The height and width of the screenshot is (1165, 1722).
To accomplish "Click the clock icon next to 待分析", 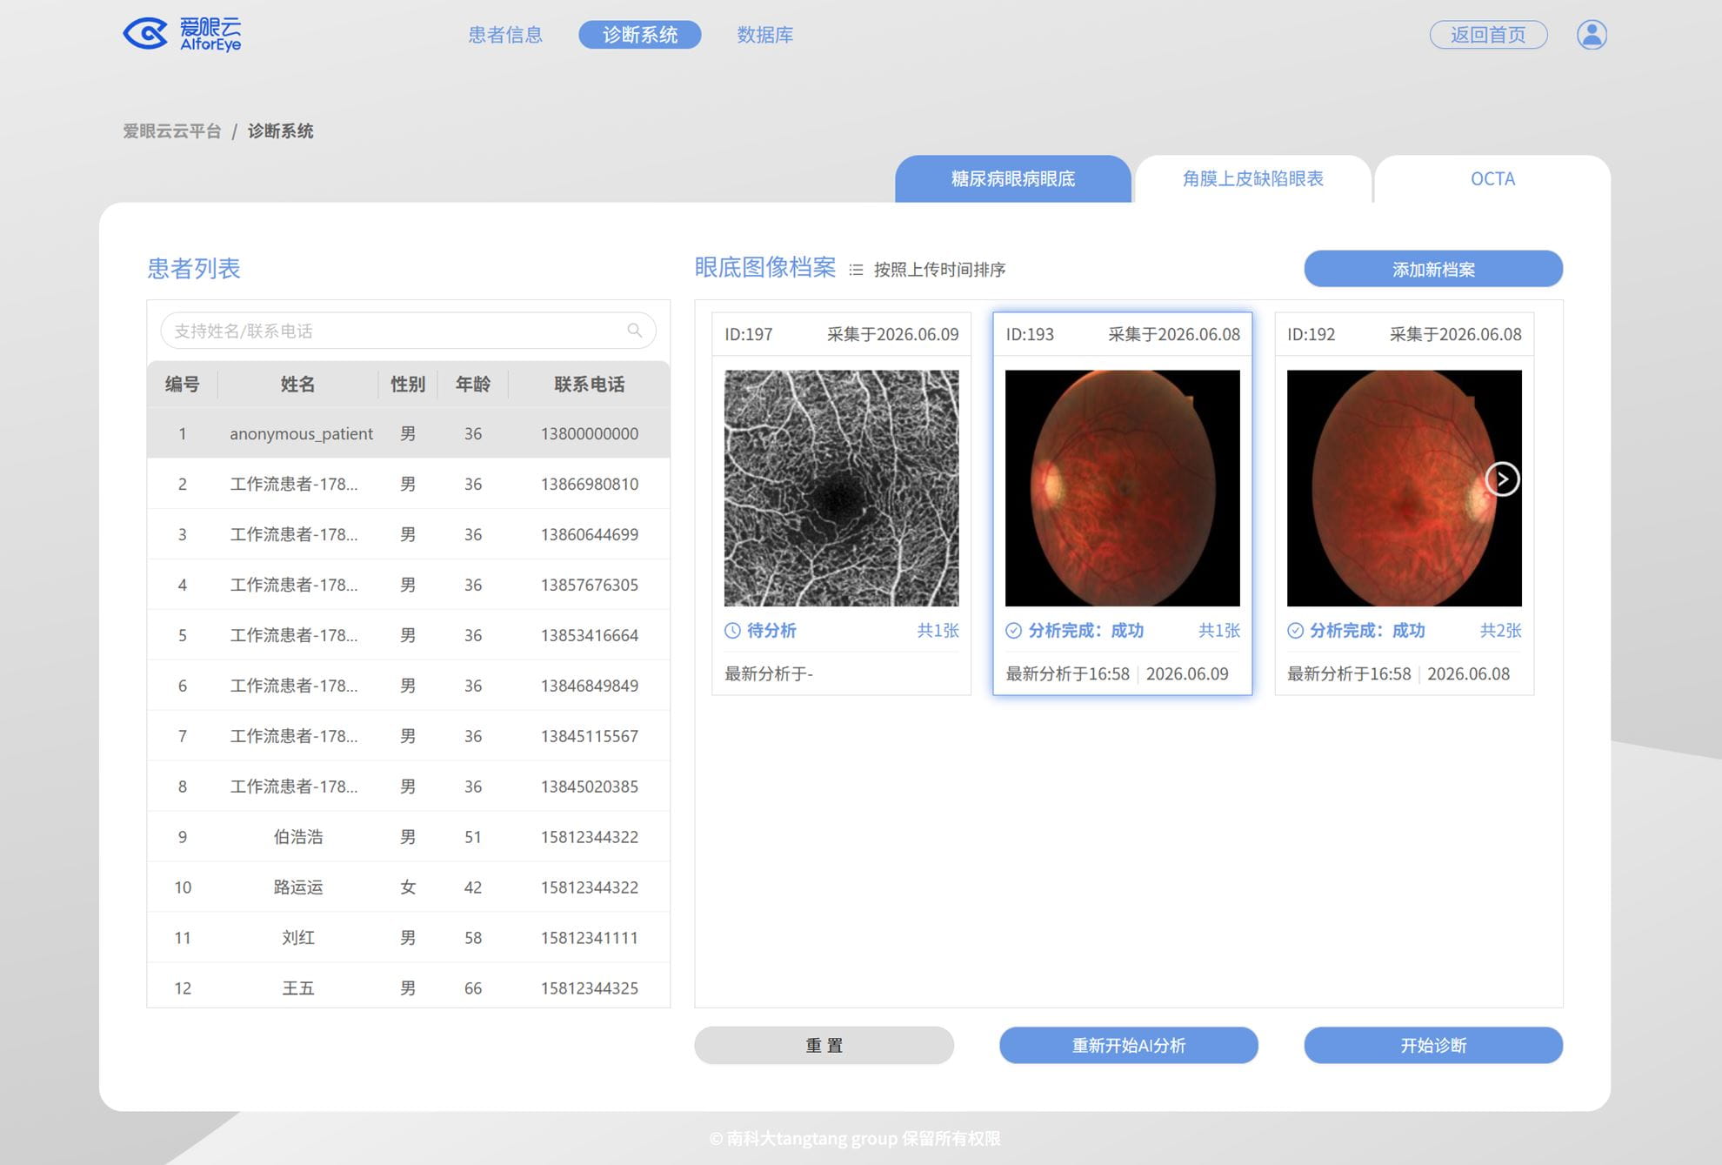I will point(732,631).
